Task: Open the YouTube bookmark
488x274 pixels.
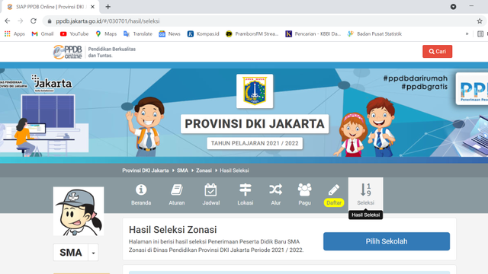Action: click(75, 33)
